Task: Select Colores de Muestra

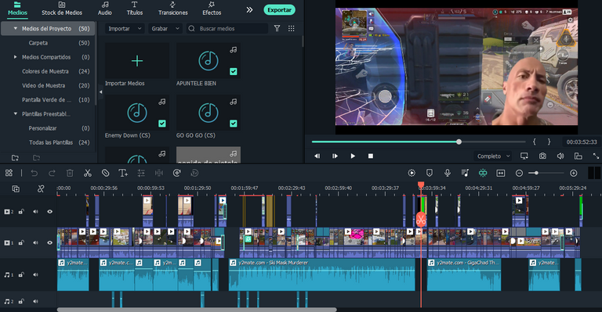Action: click(x=45, y=71)
